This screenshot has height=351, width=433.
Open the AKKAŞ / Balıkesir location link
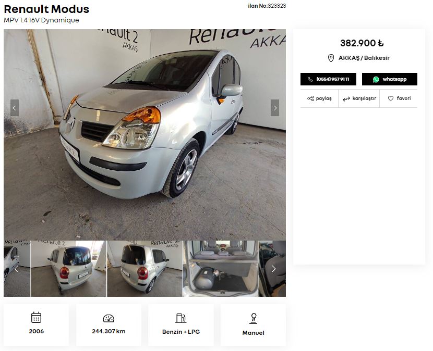pyautogui.click(x=364, y=58)
